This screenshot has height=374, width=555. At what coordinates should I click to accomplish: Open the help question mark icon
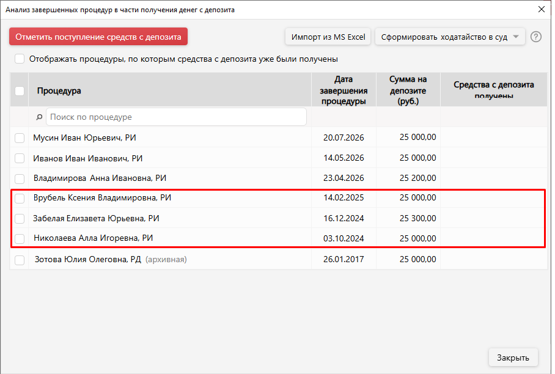pos(535,37)
